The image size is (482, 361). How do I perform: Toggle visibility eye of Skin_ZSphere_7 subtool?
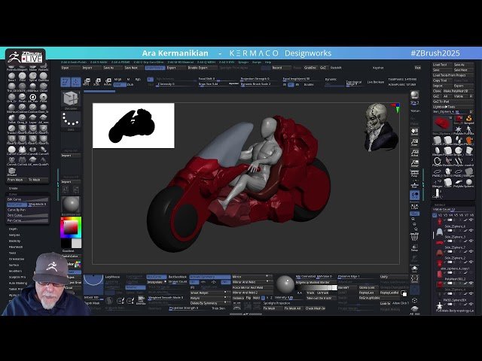tap(471, 241)
